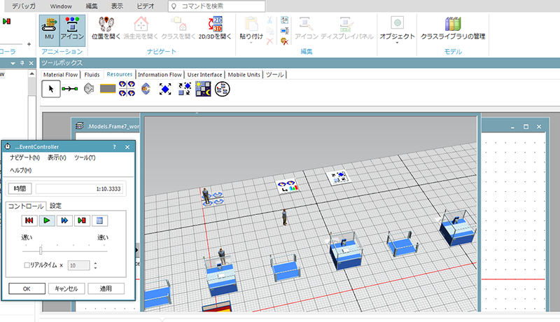Screen dimensions: 560x322
Task: Click 位置を開く footprint icon
Action: coord(106,24)
